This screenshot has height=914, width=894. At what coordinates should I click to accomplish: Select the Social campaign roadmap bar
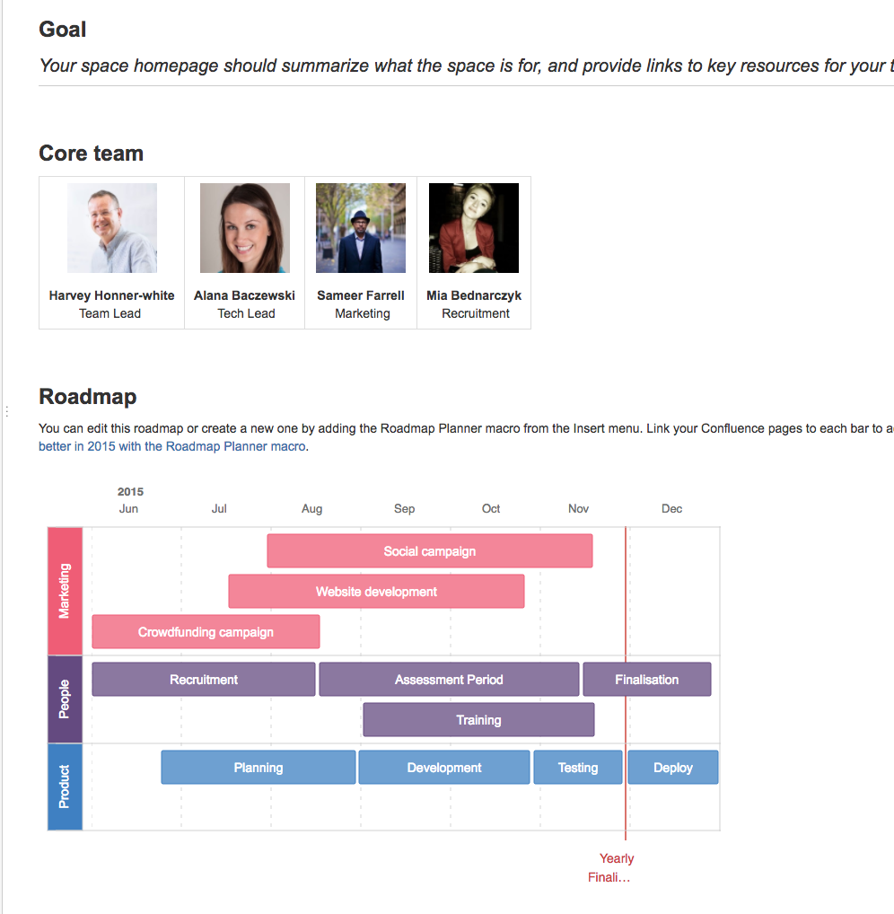pos(430,551)
